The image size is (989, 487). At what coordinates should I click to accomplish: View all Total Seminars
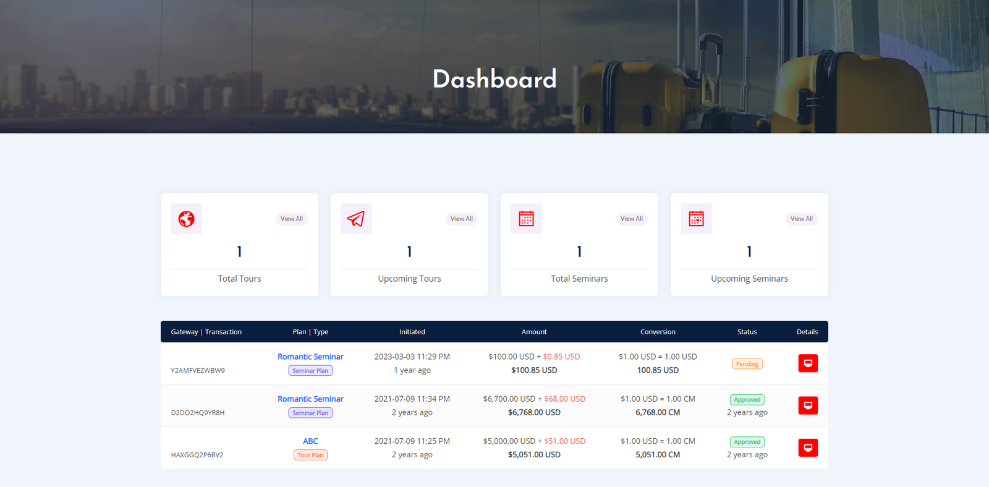click(631, 219)
